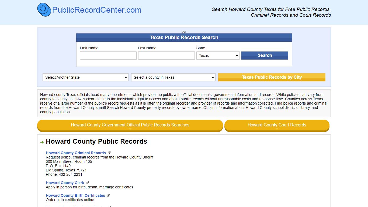Expand Howard County Government Official Public Records Searches
Screen dimensions: 368x207
(x=130, y=125)
